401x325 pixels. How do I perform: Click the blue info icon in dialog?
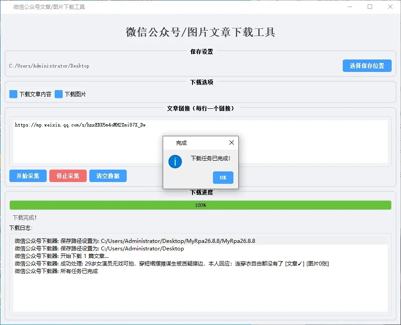click(x=175, y=162)
